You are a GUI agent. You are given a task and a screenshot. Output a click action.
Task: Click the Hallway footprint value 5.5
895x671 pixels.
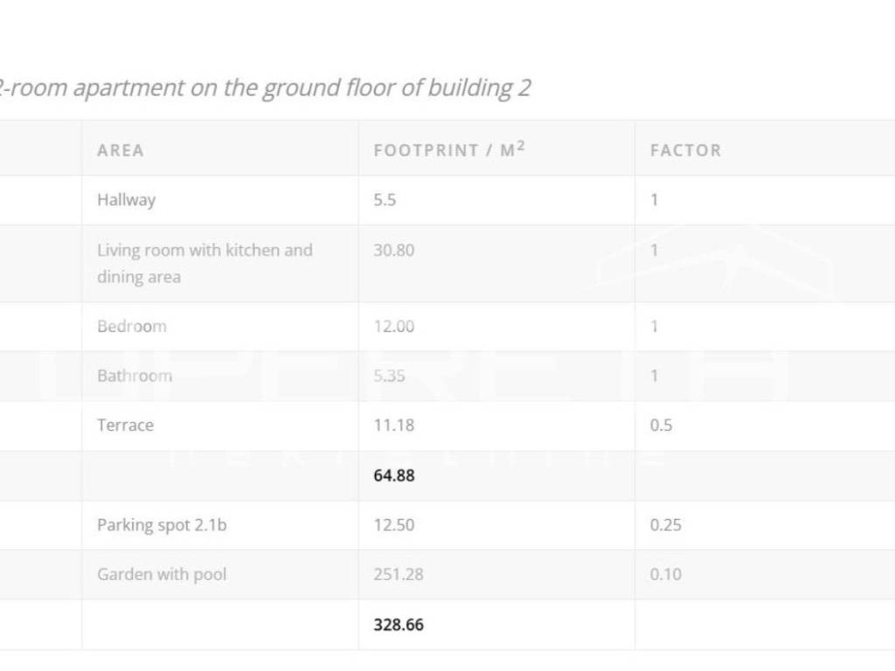[385, 200]
